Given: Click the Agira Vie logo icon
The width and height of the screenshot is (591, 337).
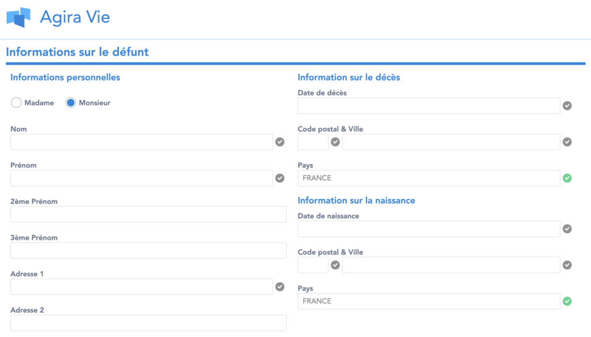Looking at the screenshot, I should [18, 17].
